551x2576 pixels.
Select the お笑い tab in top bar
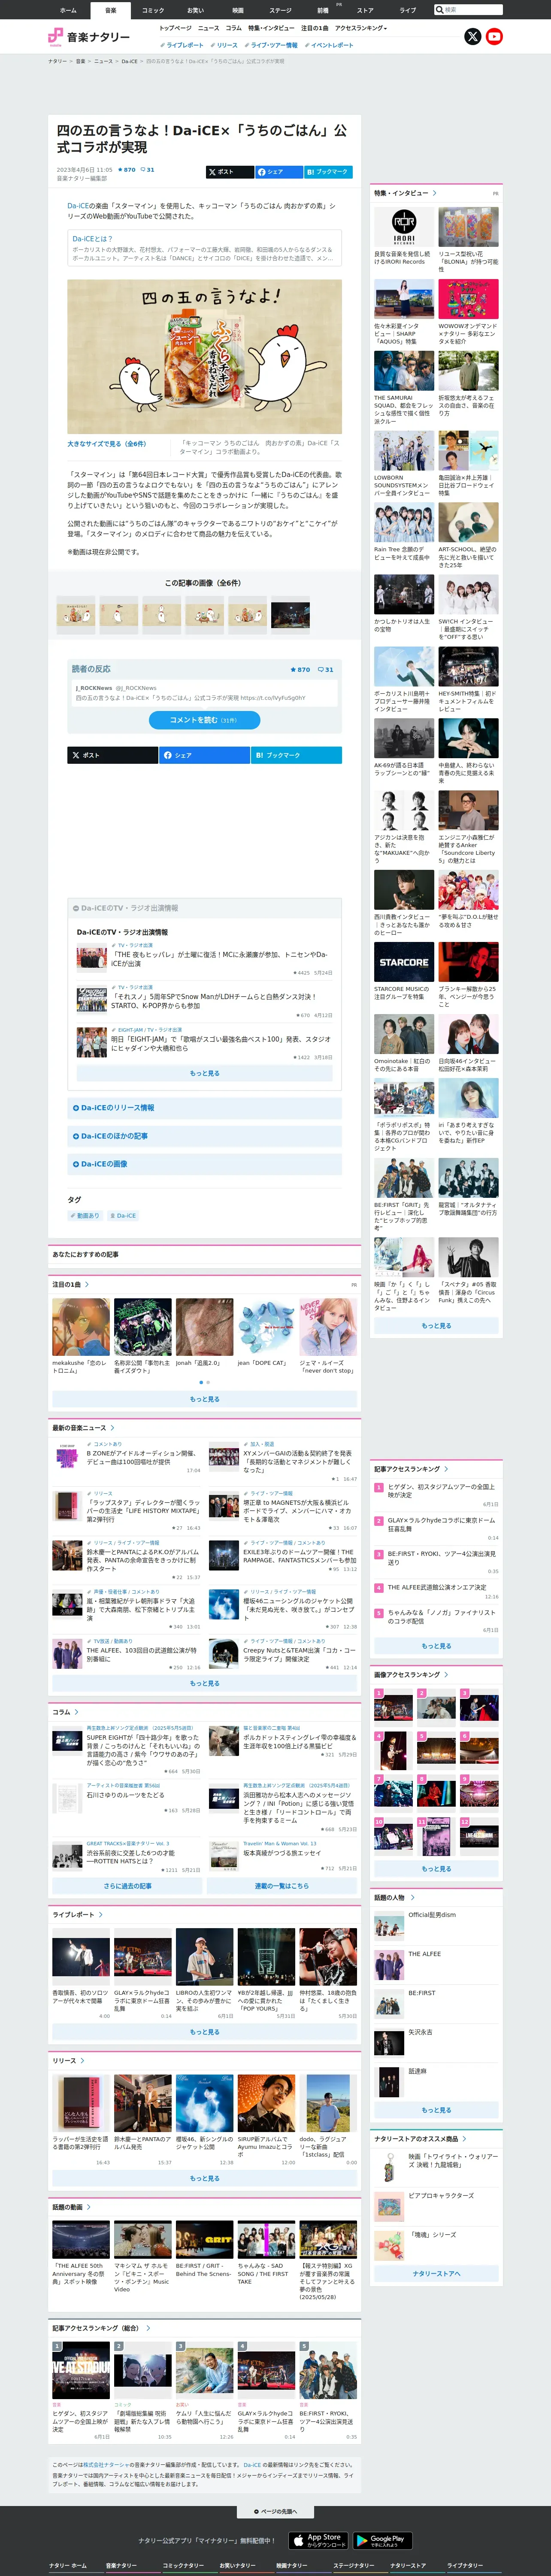(195, 10)
